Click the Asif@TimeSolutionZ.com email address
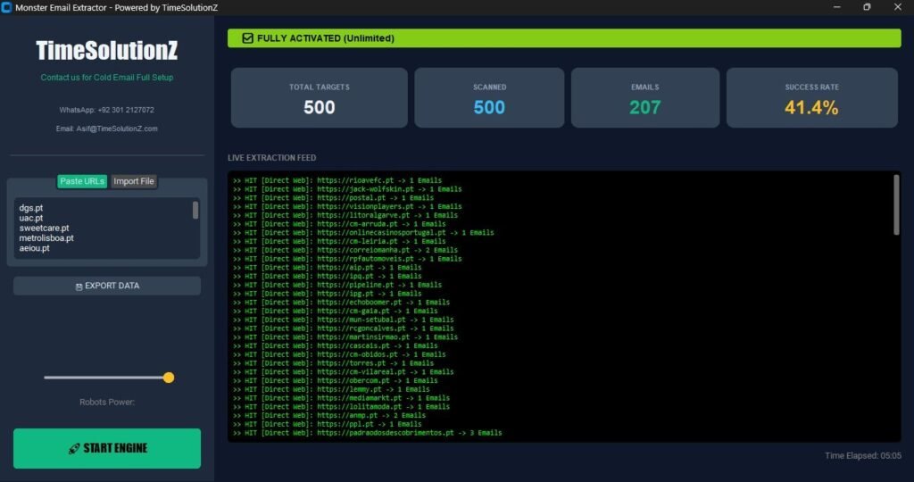Image resolution: width=914 pixels, height=482 pixels. point(117,129)
